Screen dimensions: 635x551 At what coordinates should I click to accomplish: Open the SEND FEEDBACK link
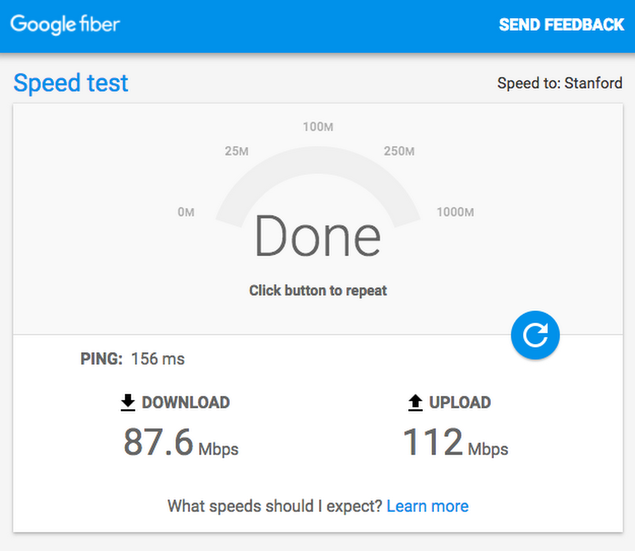pyautogui.click(x=562, y=25)
